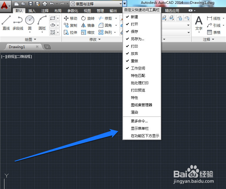
Task: Choose the 修剪 trim tool
Action: 105,18
